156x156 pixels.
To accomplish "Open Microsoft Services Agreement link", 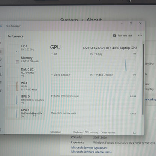I will pos(89,148).
